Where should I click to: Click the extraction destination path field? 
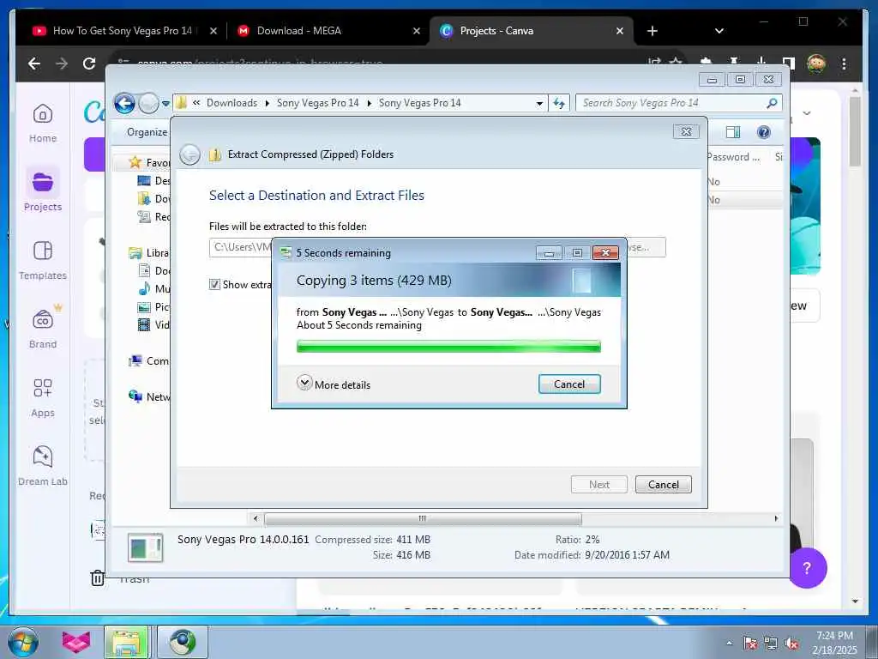coord(241,247)
